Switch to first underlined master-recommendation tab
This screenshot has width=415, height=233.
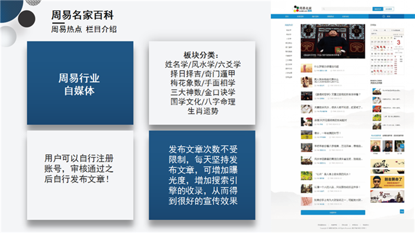click(x=376, y=136)
